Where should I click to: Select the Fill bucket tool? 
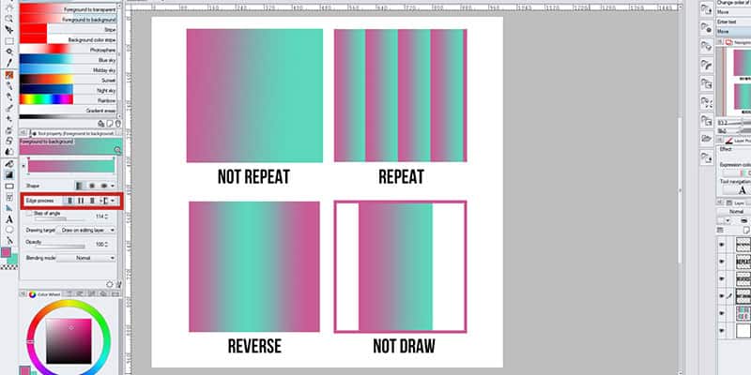[x=8, y=164]
